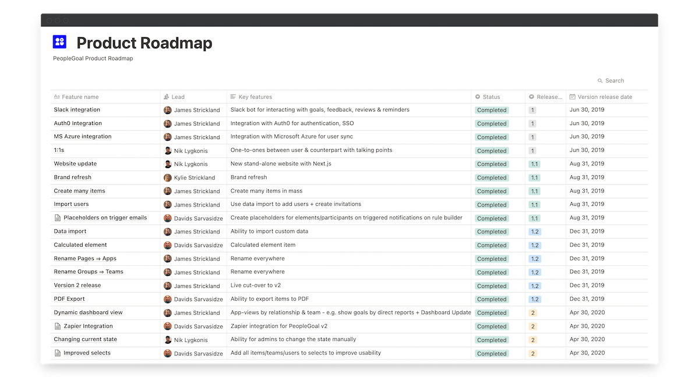Select the Placeholders on trigger emails title
This screenshot has height=377, width=699.
(x=105, y=218)
